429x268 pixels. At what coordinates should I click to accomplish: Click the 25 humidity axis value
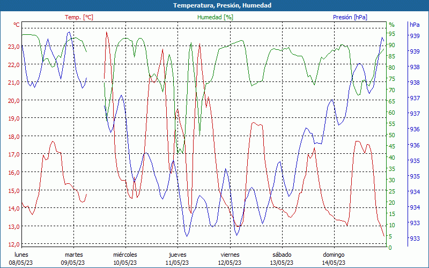tap(392, 191)
